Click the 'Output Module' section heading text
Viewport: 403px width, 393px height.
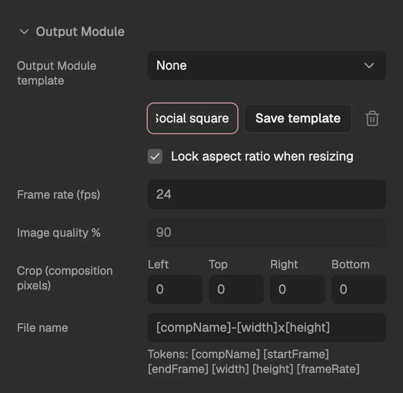[80, 32]
